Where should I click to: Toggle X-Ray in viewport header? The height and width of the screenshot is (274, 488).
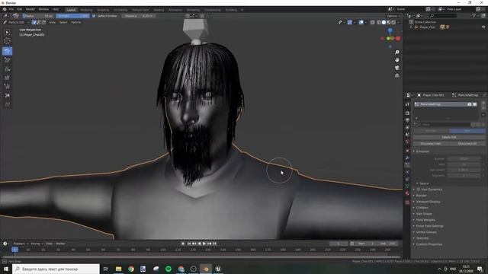coord(373,22)
